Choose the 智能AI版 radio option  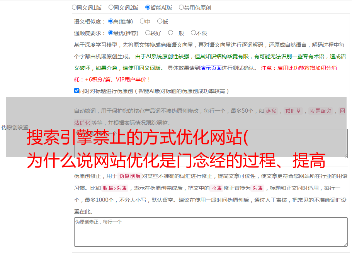click(148, 7)
